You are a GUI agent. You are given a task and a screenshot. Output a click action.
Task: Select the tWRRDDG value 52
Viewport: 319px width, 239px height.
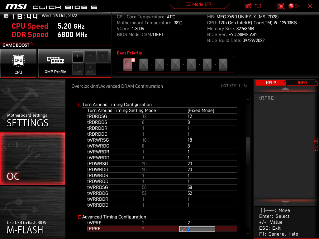pyautogui.click(x=190, y=193)
